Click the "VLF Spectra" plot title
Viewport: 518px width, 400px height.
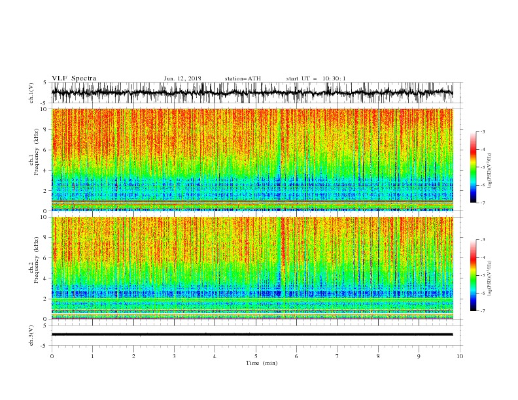click(74, 78)
